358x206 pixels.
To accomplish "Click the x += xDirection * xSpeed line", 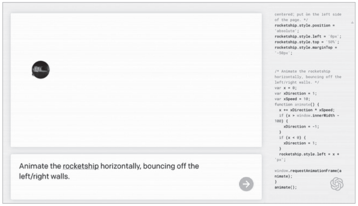I will [x=307, y=110].
